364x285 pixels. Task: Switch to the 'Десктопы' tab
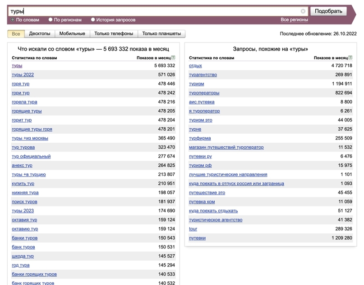[40, 34]
